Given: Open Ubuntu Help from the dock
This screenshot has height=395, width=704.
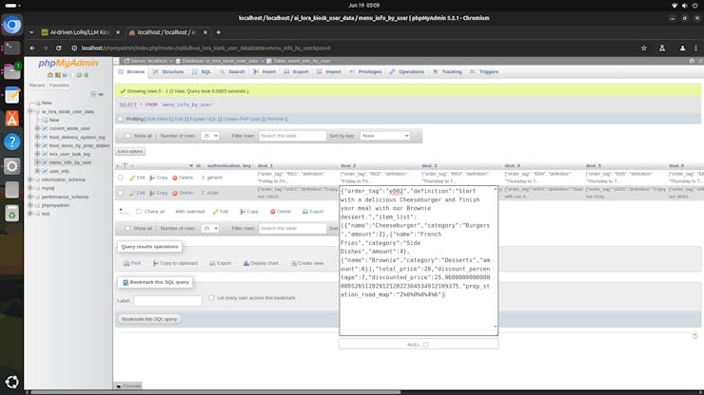Looking at the screenshot, I should [12, 141].
